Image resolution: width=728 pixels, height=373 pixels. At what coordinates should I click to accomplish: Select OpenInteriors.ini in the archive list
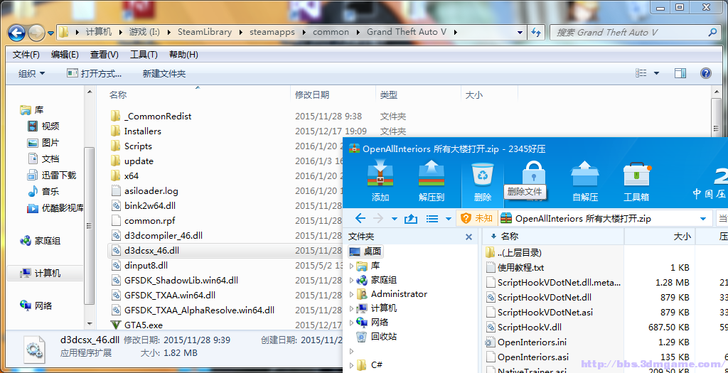pos(525,342)
